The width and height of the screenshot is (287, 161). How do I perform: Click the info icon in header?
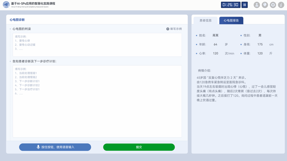tap(281, 5)
